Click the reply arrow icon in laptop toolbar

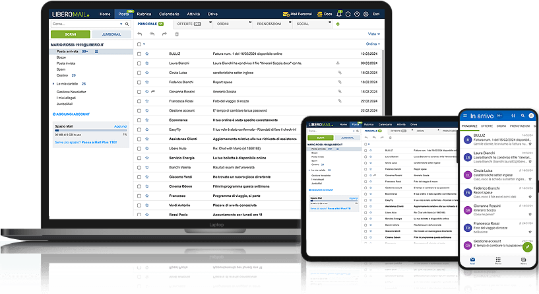click(x=140, y=34)
